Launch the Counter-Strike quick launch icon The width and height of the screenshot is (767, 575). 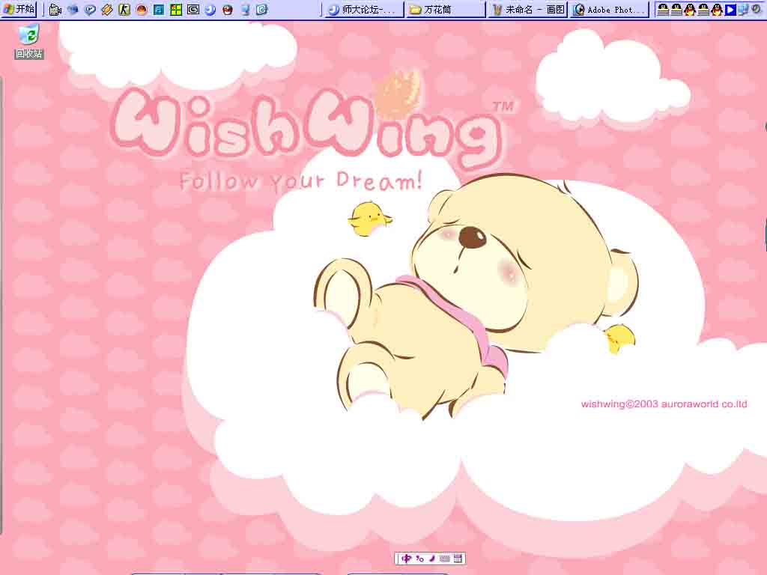tap(124, 10)
